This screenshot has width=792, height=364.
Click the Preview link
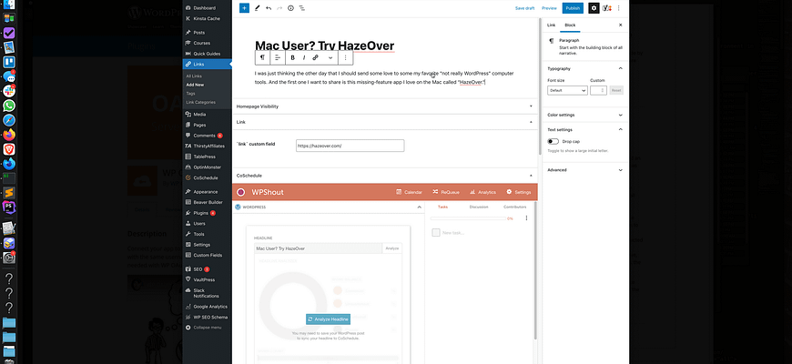pos(549,8)
